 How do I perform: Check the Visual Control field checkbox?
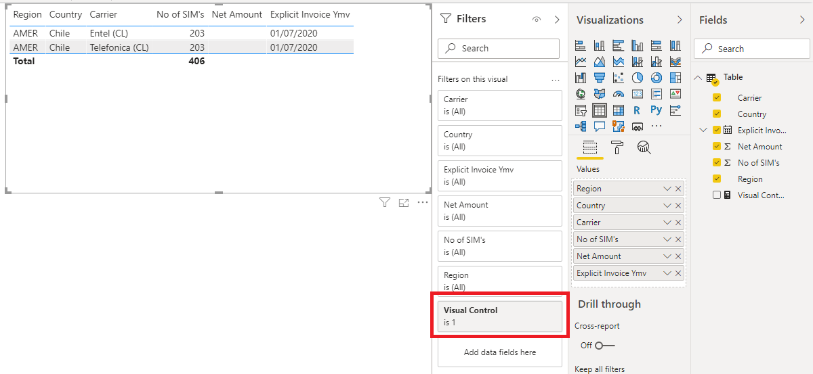coord(717,195)
